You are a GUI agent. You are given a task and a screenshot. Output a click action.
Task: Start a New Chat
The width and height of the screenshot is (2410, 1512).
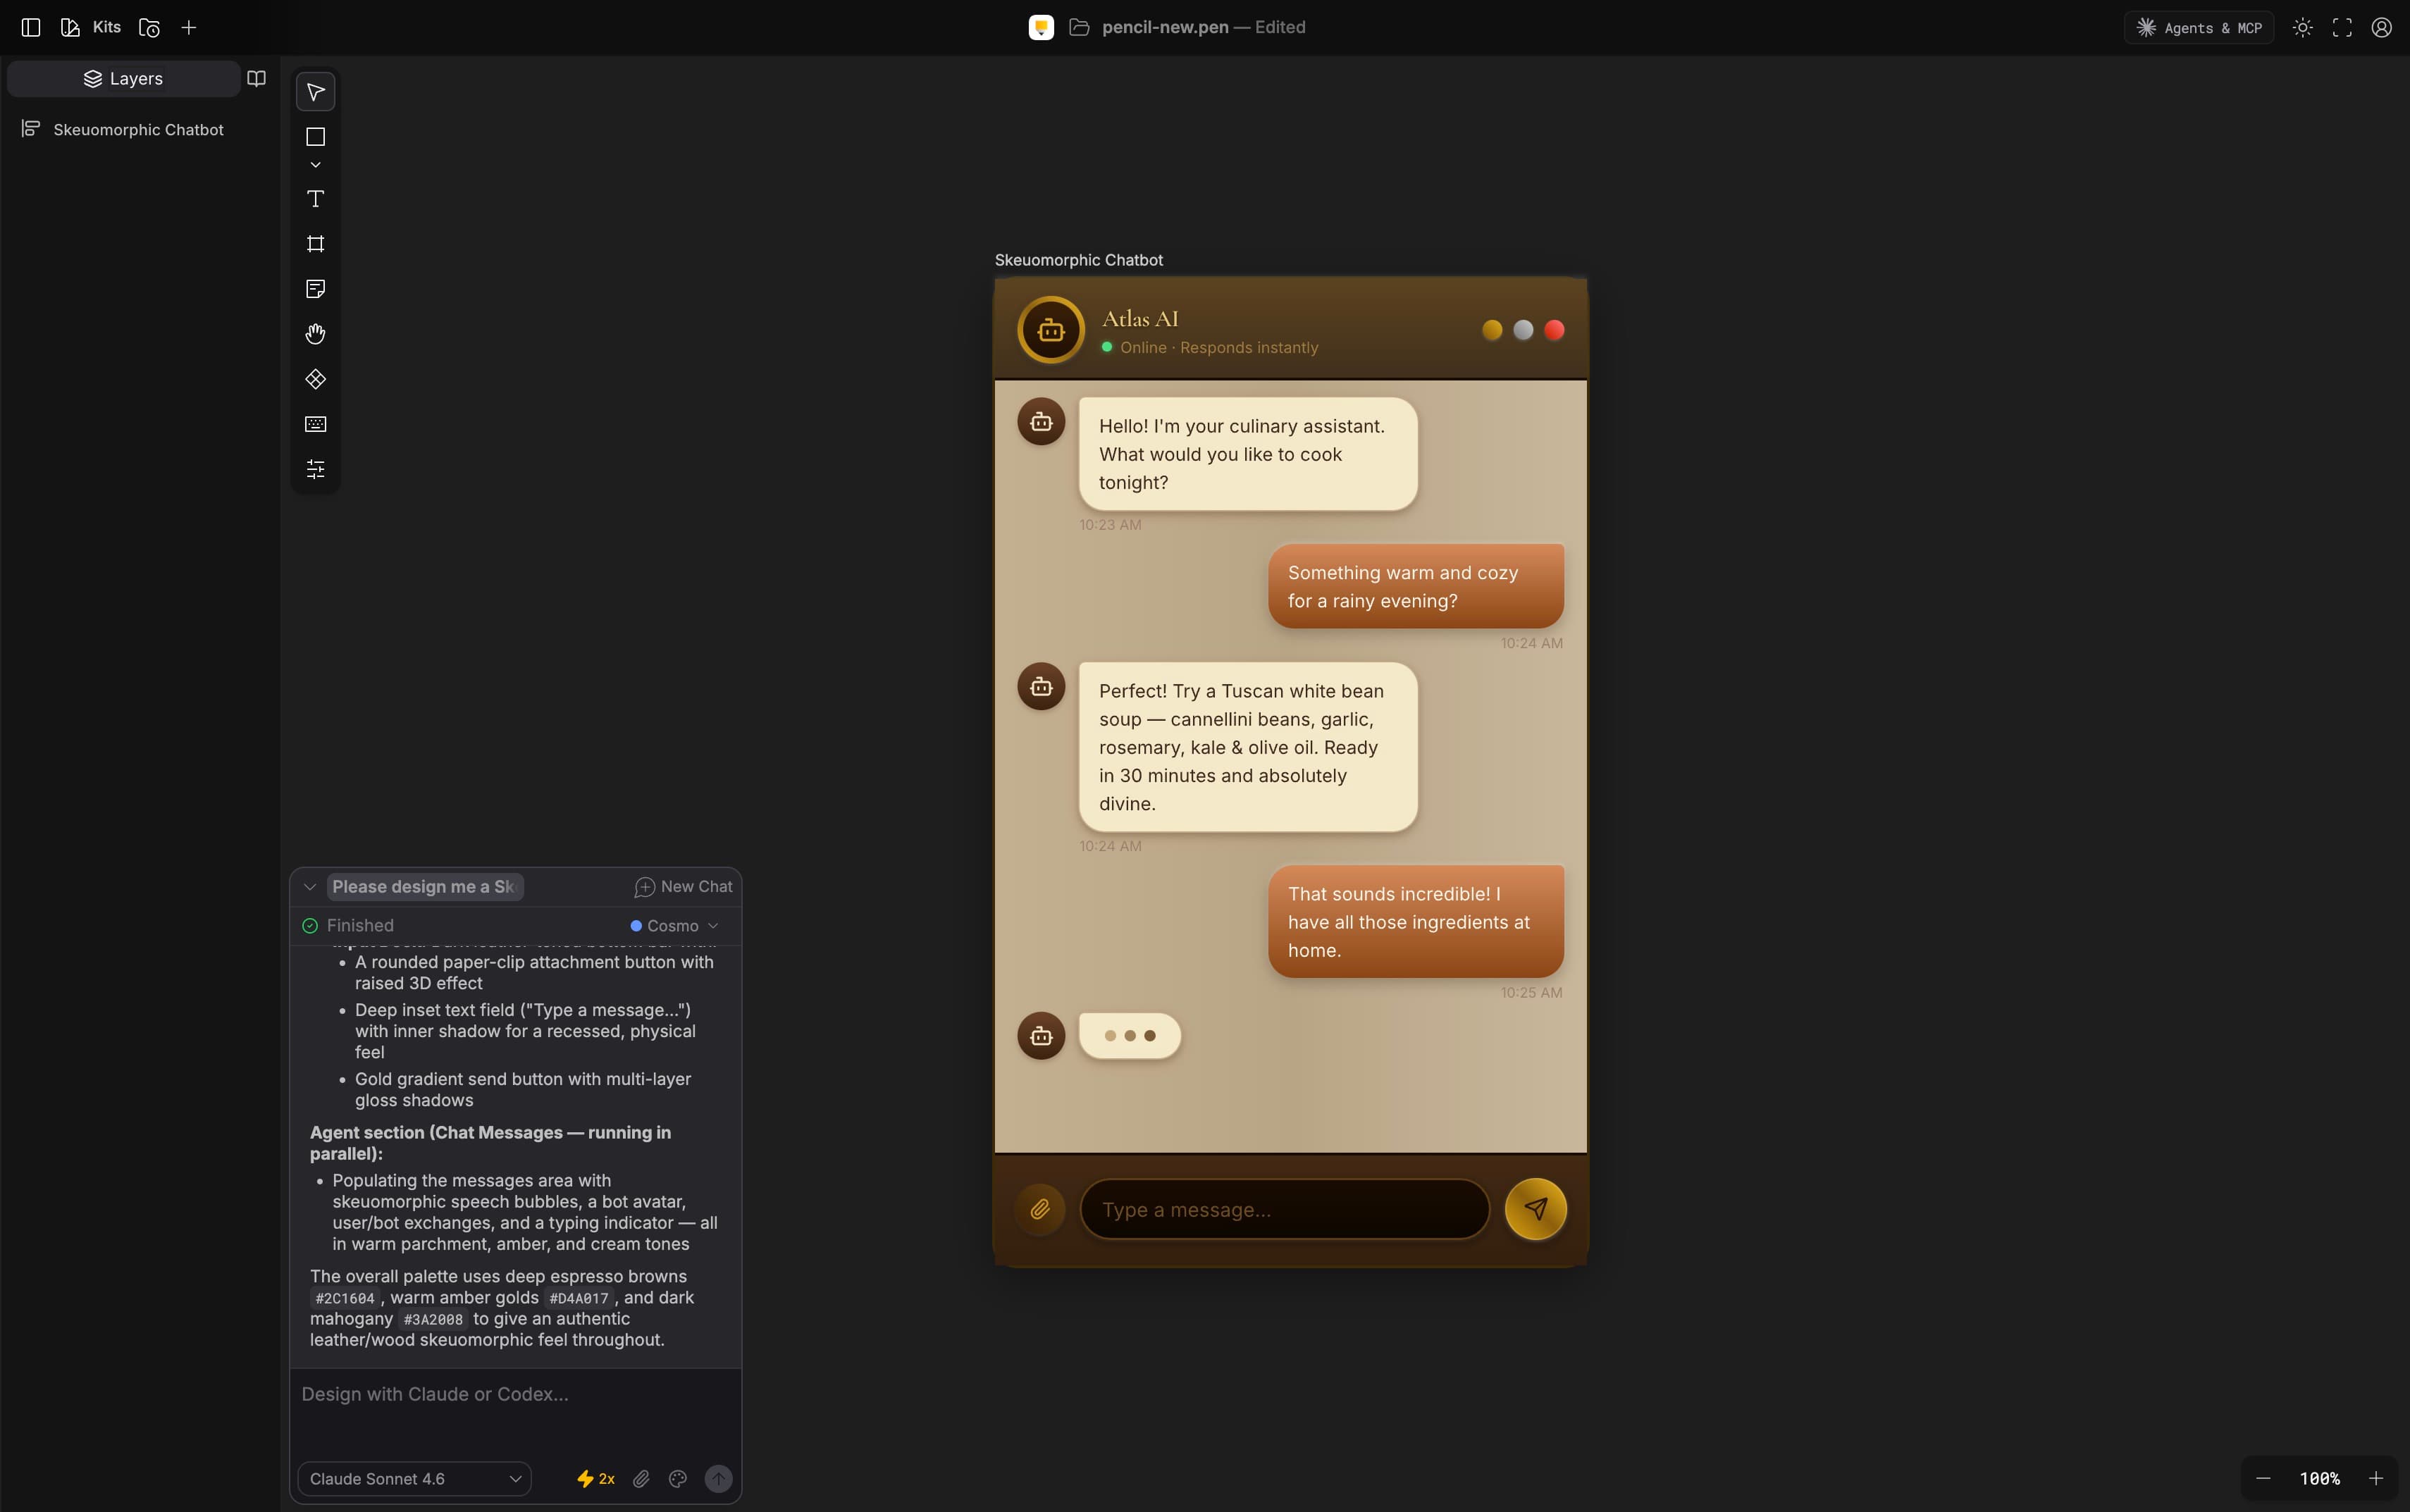pyautogui.click(x=683, y=886)
